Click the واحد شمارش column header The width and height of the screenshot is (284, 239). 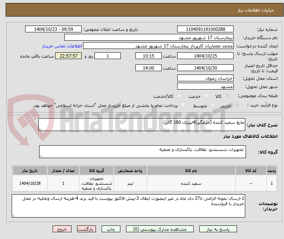pos(130,170)
